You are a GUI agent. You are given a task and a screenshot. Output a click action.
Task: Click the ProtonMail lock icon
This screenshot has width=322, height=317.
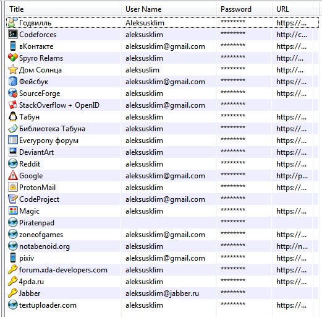tap(13, 187)
